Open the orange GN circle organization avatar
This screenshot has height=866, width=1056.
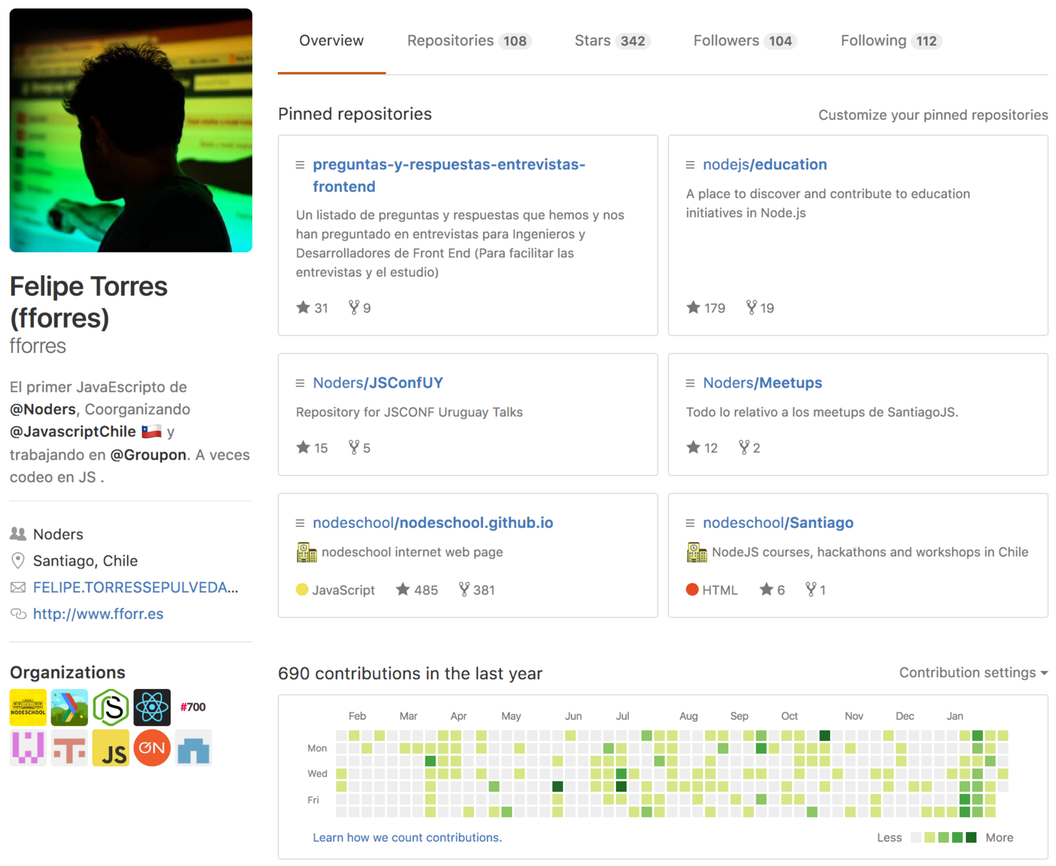(x=152, y=748)
